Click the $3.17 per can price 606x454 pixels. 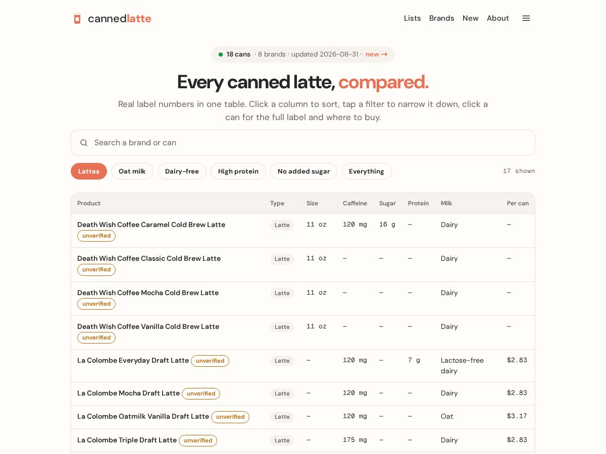tap(517, 416)
